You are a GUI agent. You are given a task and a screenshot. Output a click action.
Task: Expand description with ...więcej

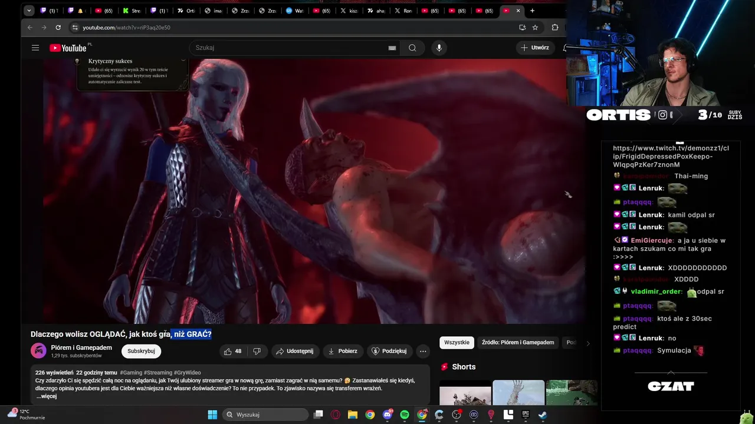click(x=47, y=396)
